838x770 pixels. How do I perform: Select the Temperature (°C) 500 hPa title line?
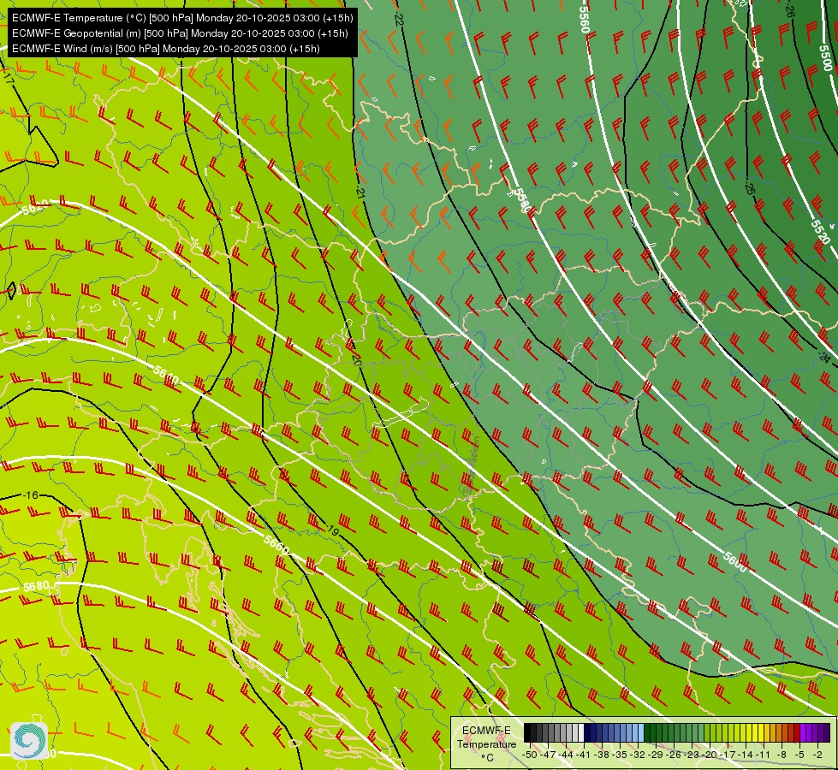click(x=182, y=18)
